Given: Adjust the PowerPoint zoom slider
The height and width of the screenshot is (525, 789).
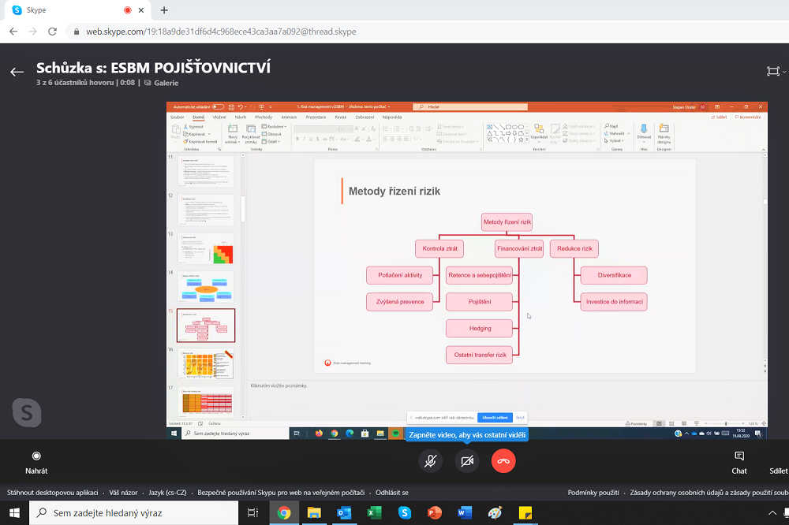Looking at the screenshot, I should click(x=725, y=423).
